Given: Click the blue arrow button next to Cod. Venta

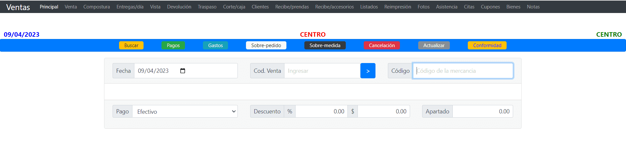Looking at the screenshot, I should click(x=368, y=71).
